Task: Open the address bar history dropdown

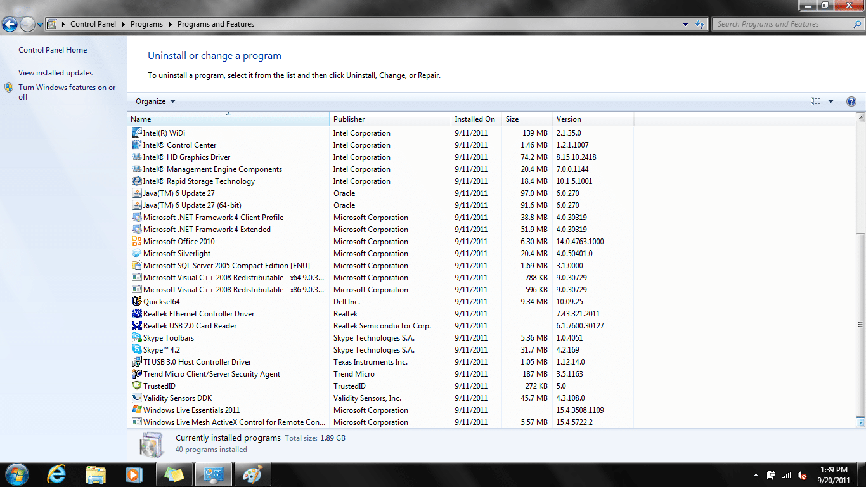Action: click(x=686, y=24)
